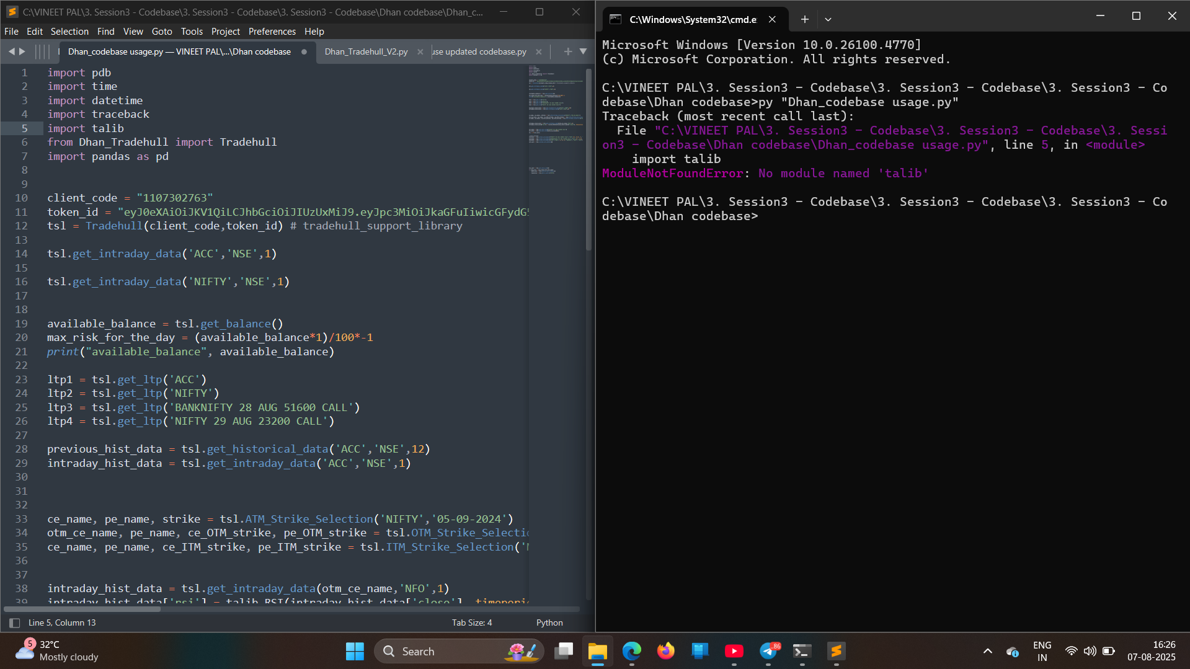Open Task View from the taskbar
The height and width of the screenshot is (669, 1190).
563,651
